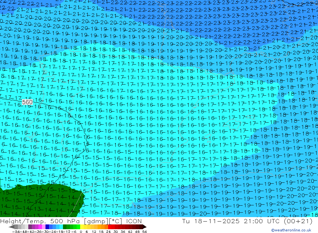
Task: Pick the cyan swatch above -18 in the legend
Action: coord(61,227)
